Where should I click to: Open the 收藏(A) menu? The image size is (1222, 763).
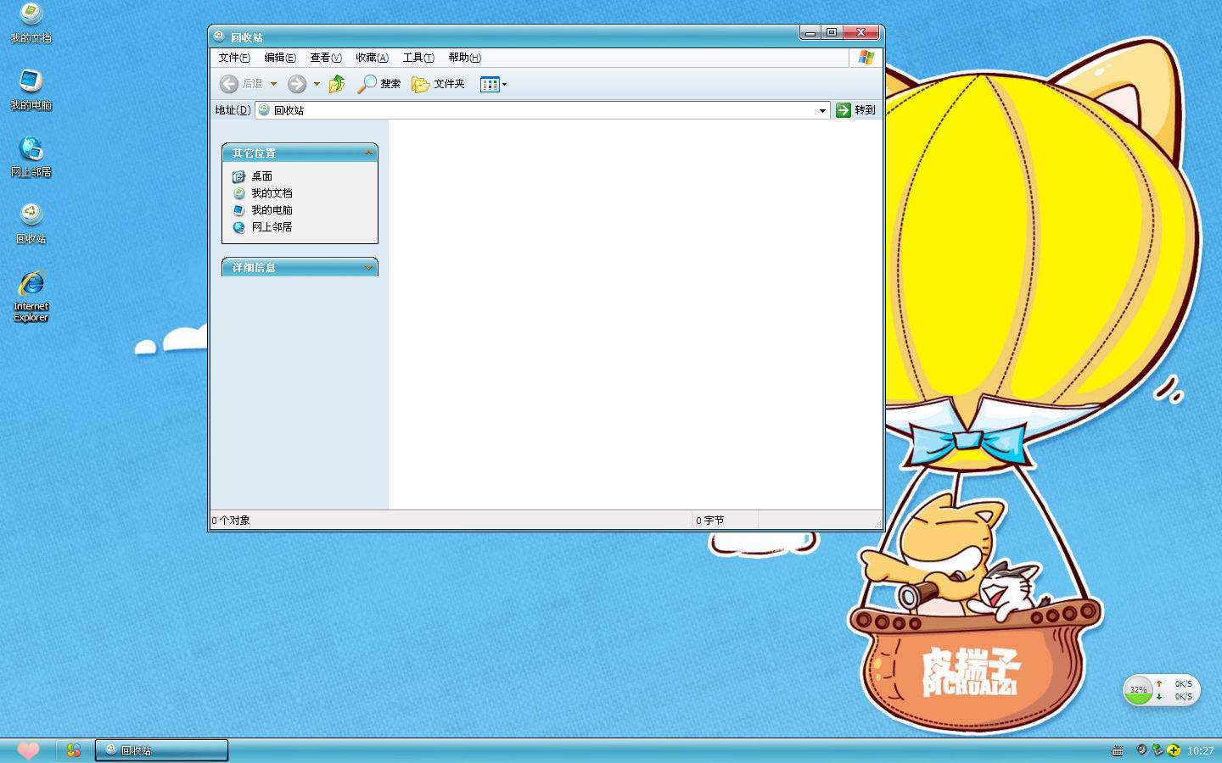tap(372, 58)
